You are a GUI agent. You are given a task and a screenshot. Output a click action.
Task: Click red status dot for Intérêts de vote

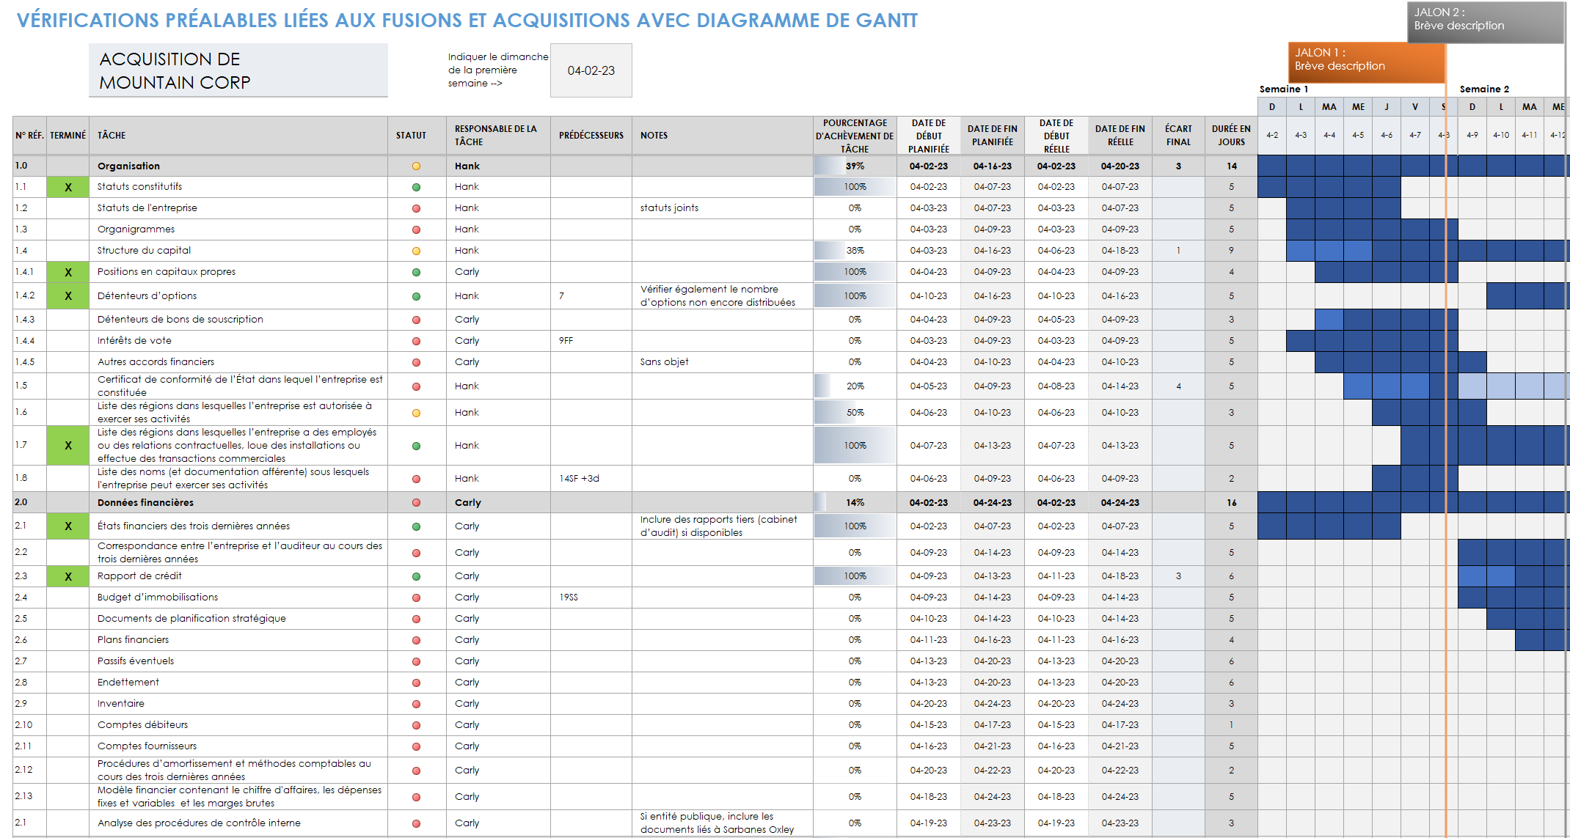(x=416, y=341)
